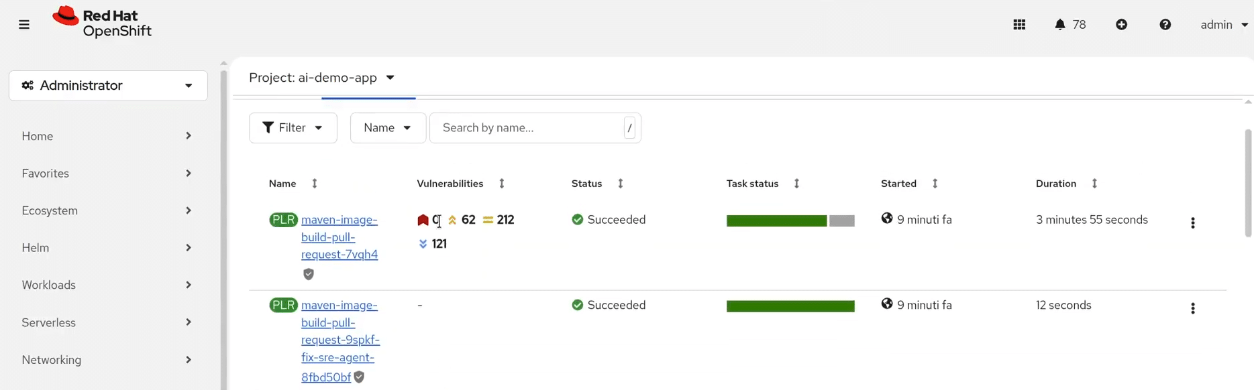Open the help question mark menu
This screenshot has width=1254, height=390.
pos(1165,25)
